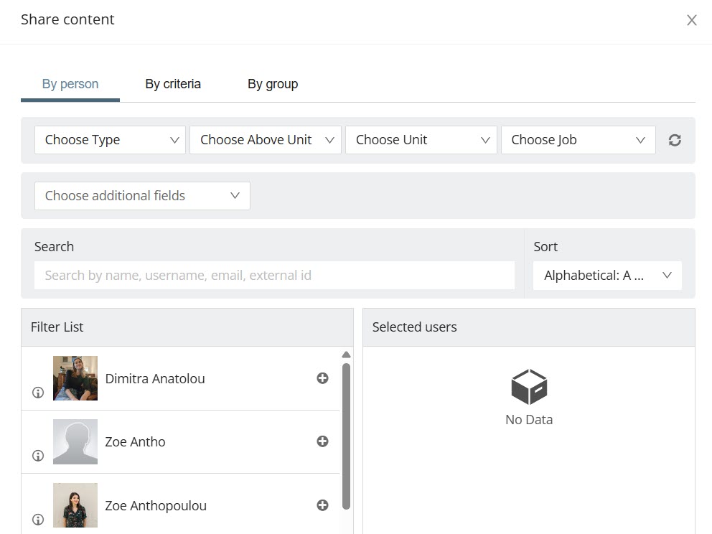Click the filter list scrollbar thumb

tap(346, 436)
